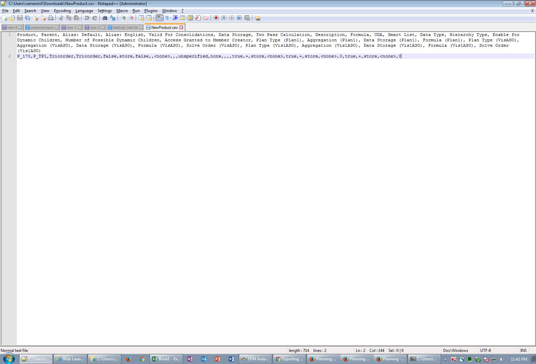The width and height of the screenshot is (536, 364).
Task: Toggle the indent guide icon
Action: click(x=175, y=18)
